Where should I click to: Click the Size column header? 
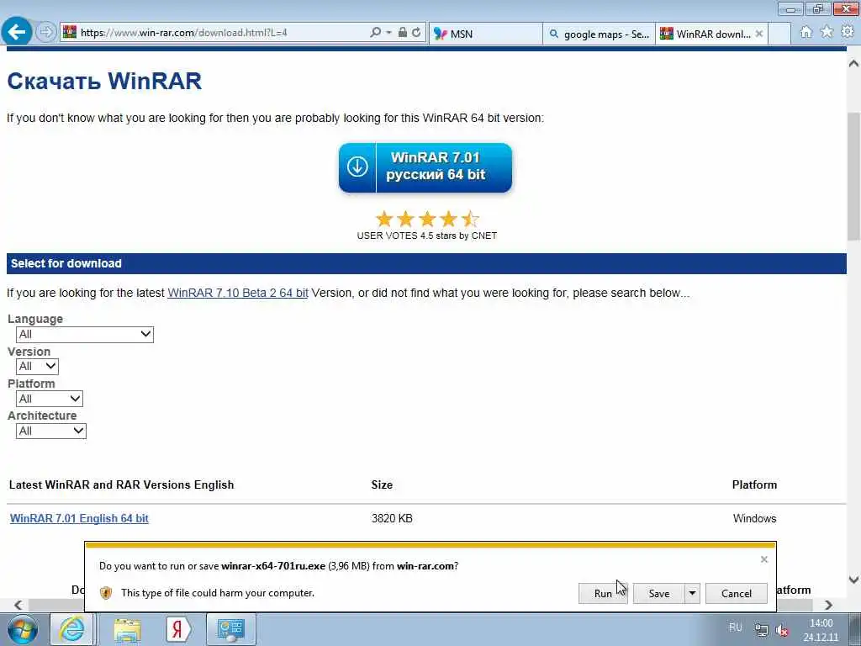[382, 484]
